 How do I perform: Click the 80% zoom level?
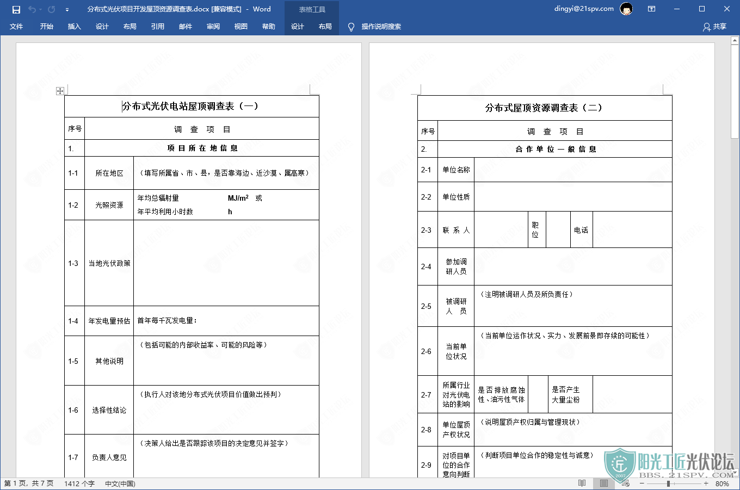(x=722, y=483)
